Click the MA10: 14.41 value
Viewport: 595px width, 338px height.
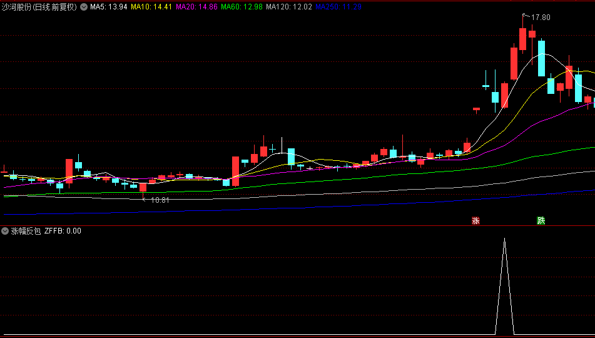point(151,7)
